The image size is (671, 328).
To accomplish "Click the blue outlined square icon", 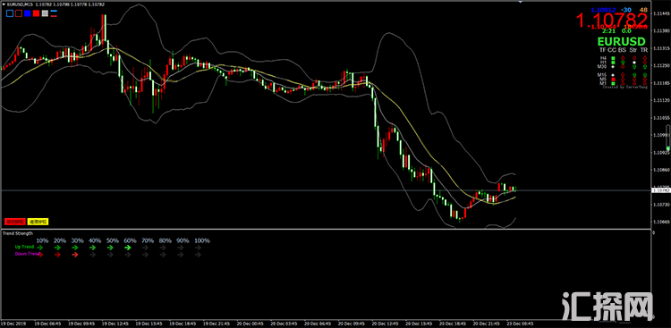I will pos(10,13).
